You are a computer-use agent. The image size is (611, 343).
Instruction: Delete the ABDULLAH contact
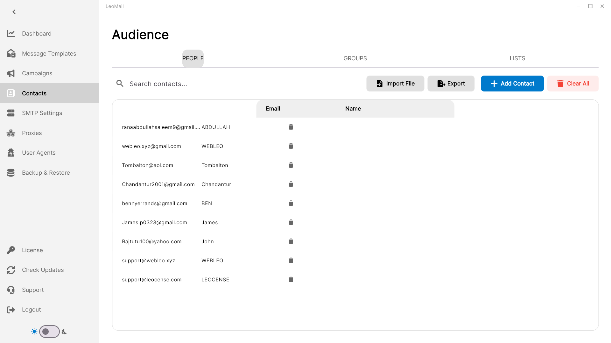click(x=291, y=127)
